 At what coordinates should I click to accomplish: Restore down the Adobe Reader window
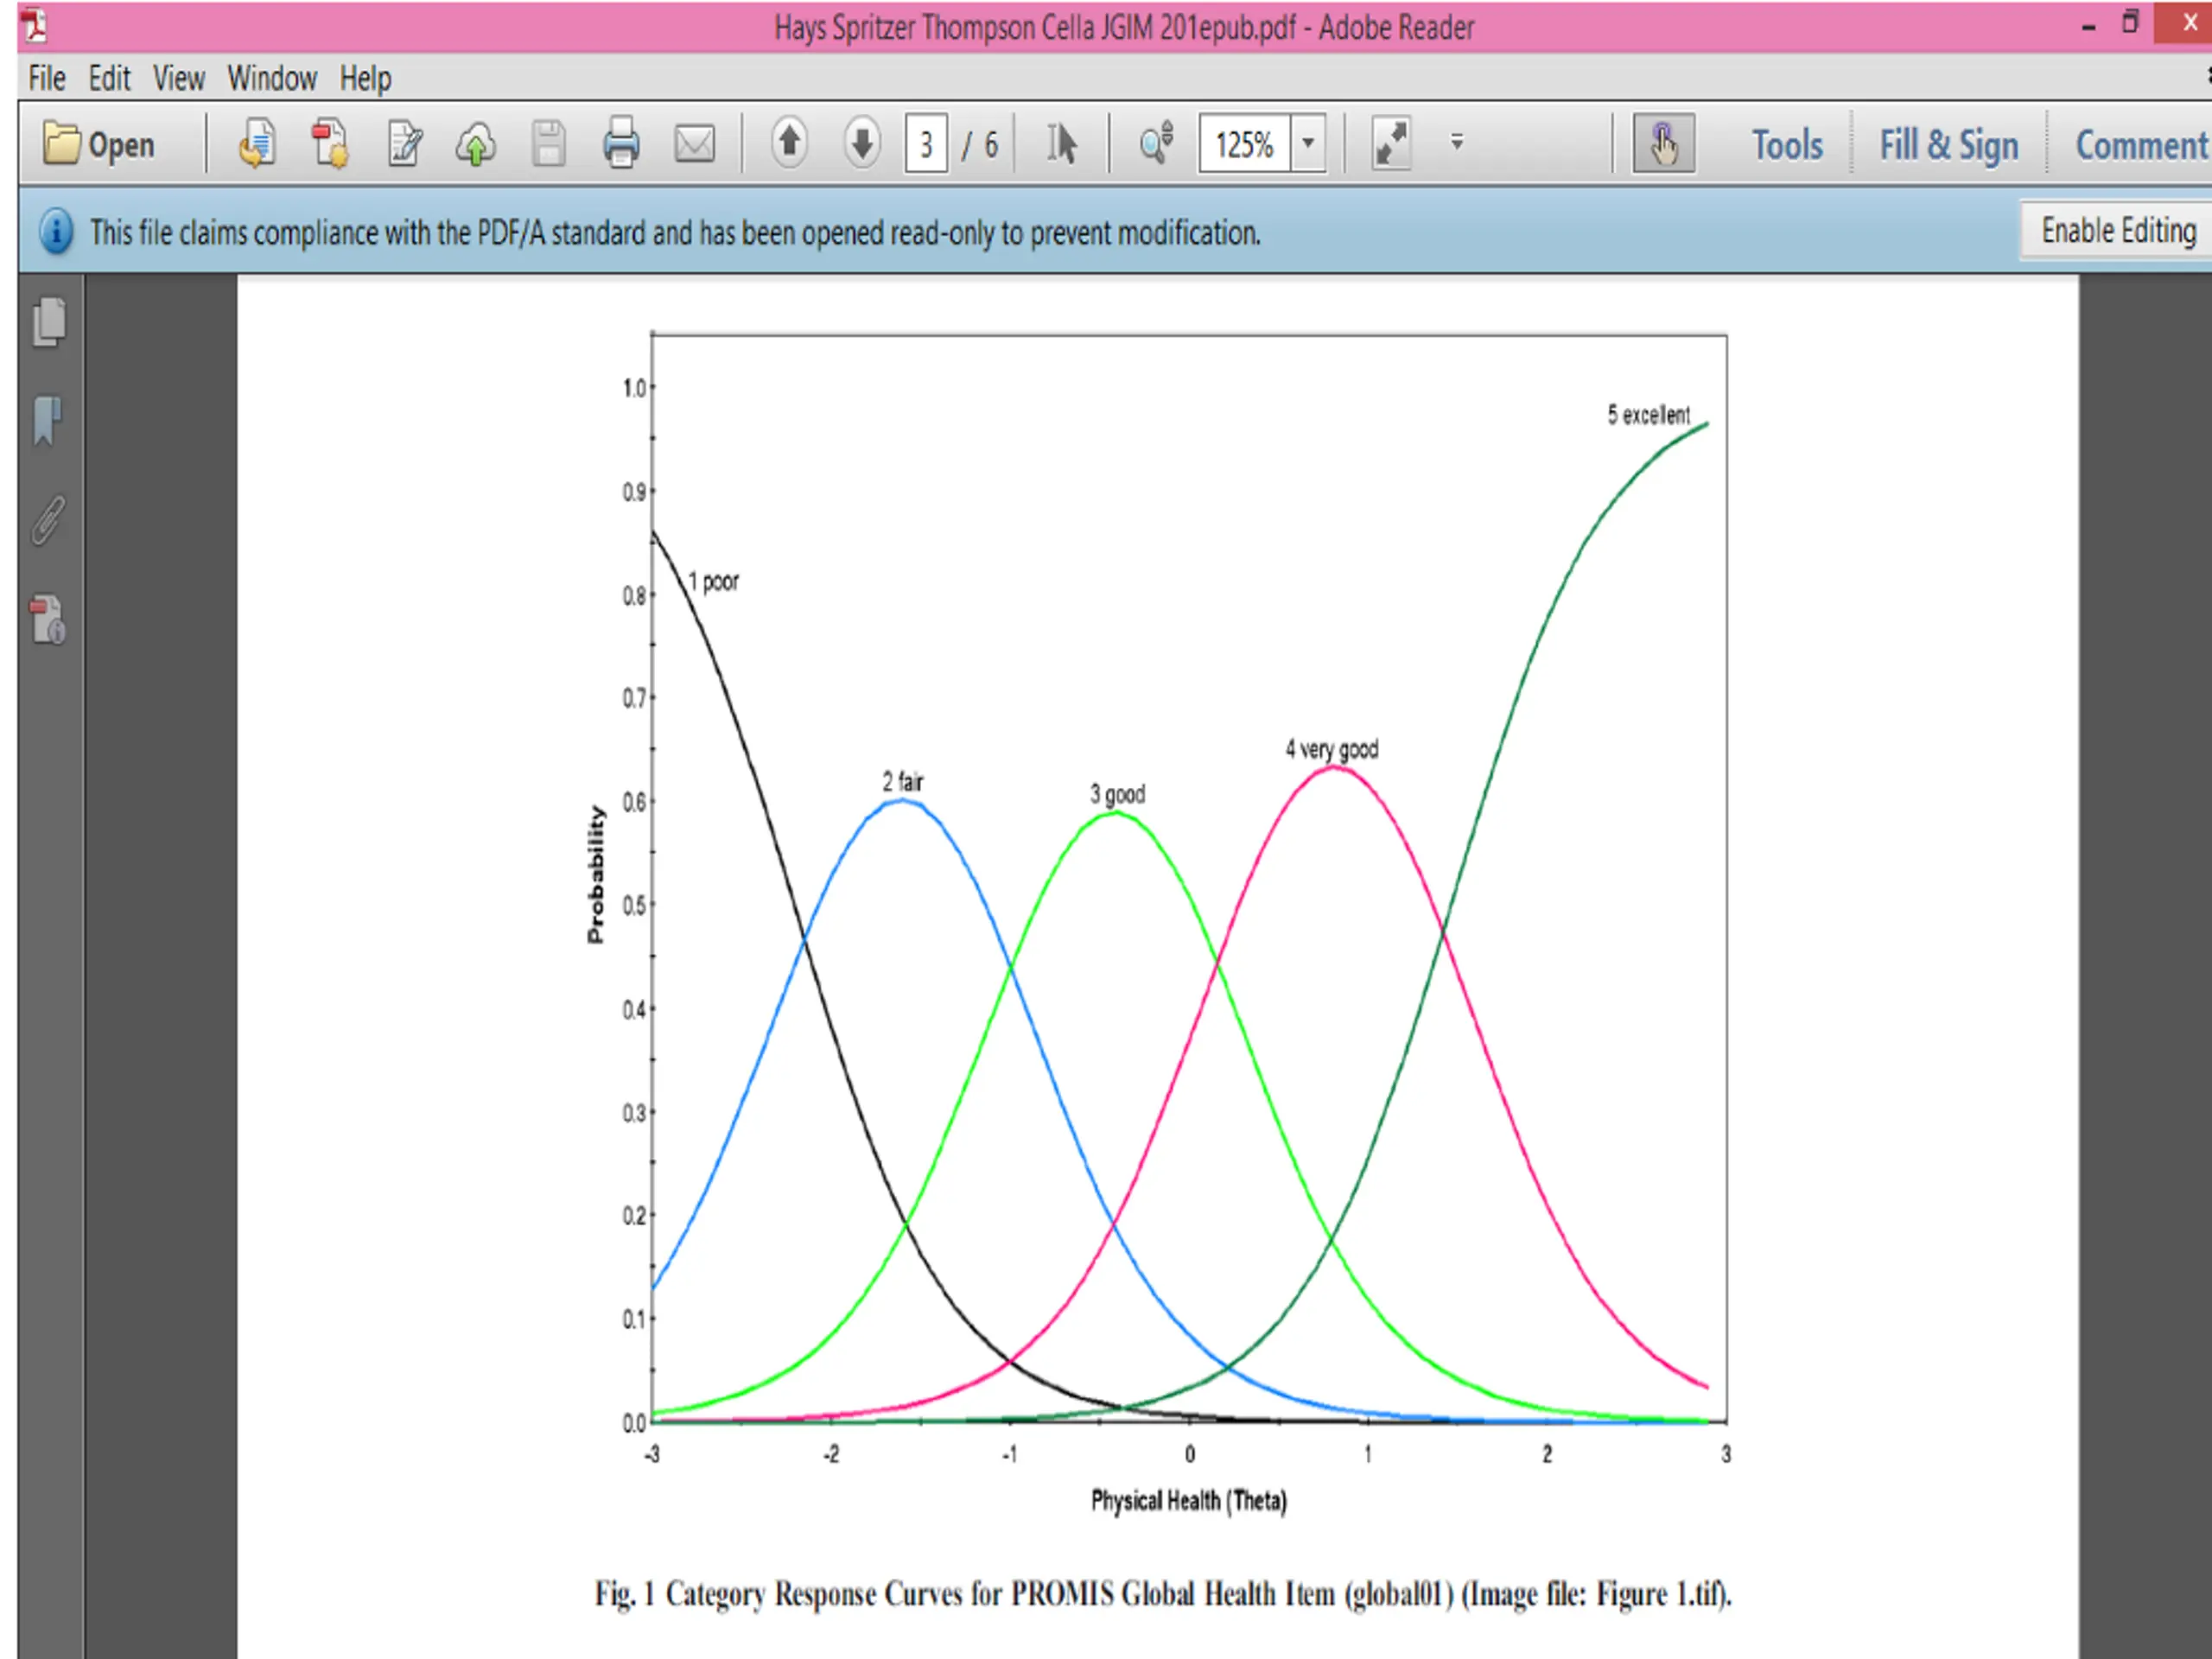pyautogui.click(x=2130, y=22)
